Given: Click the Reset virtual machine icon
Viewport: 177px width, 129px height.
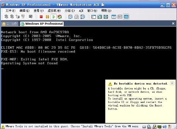Looking at the screenshot, I should pyautogui.click(x=60, y=17).
